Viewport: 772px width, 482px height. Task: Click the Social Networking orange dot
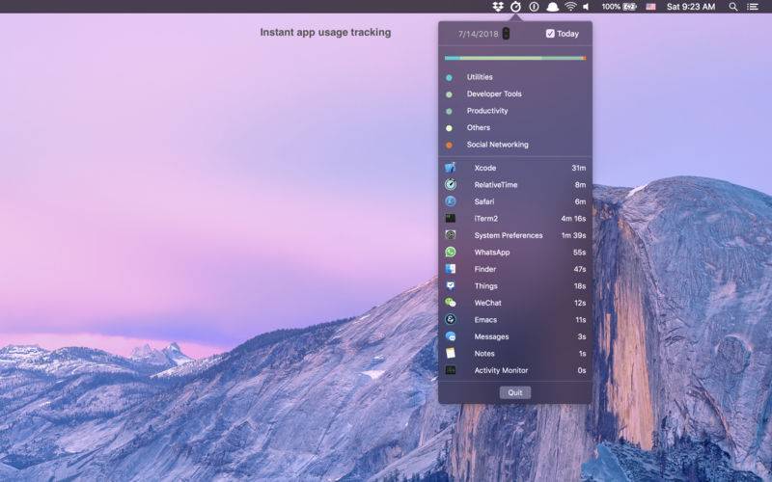(449, 146)
